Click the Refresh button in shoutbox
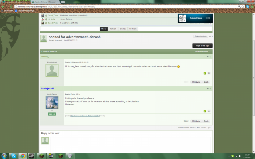Viewport: 255px width, 159px height. [113, 29]
